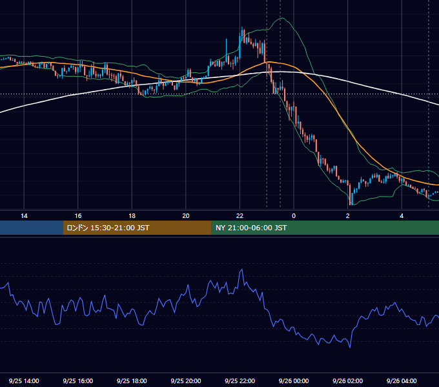This screenshot has height=387, width=439.
Task: Click the 16 hour axis label
Action: [78, 216]
